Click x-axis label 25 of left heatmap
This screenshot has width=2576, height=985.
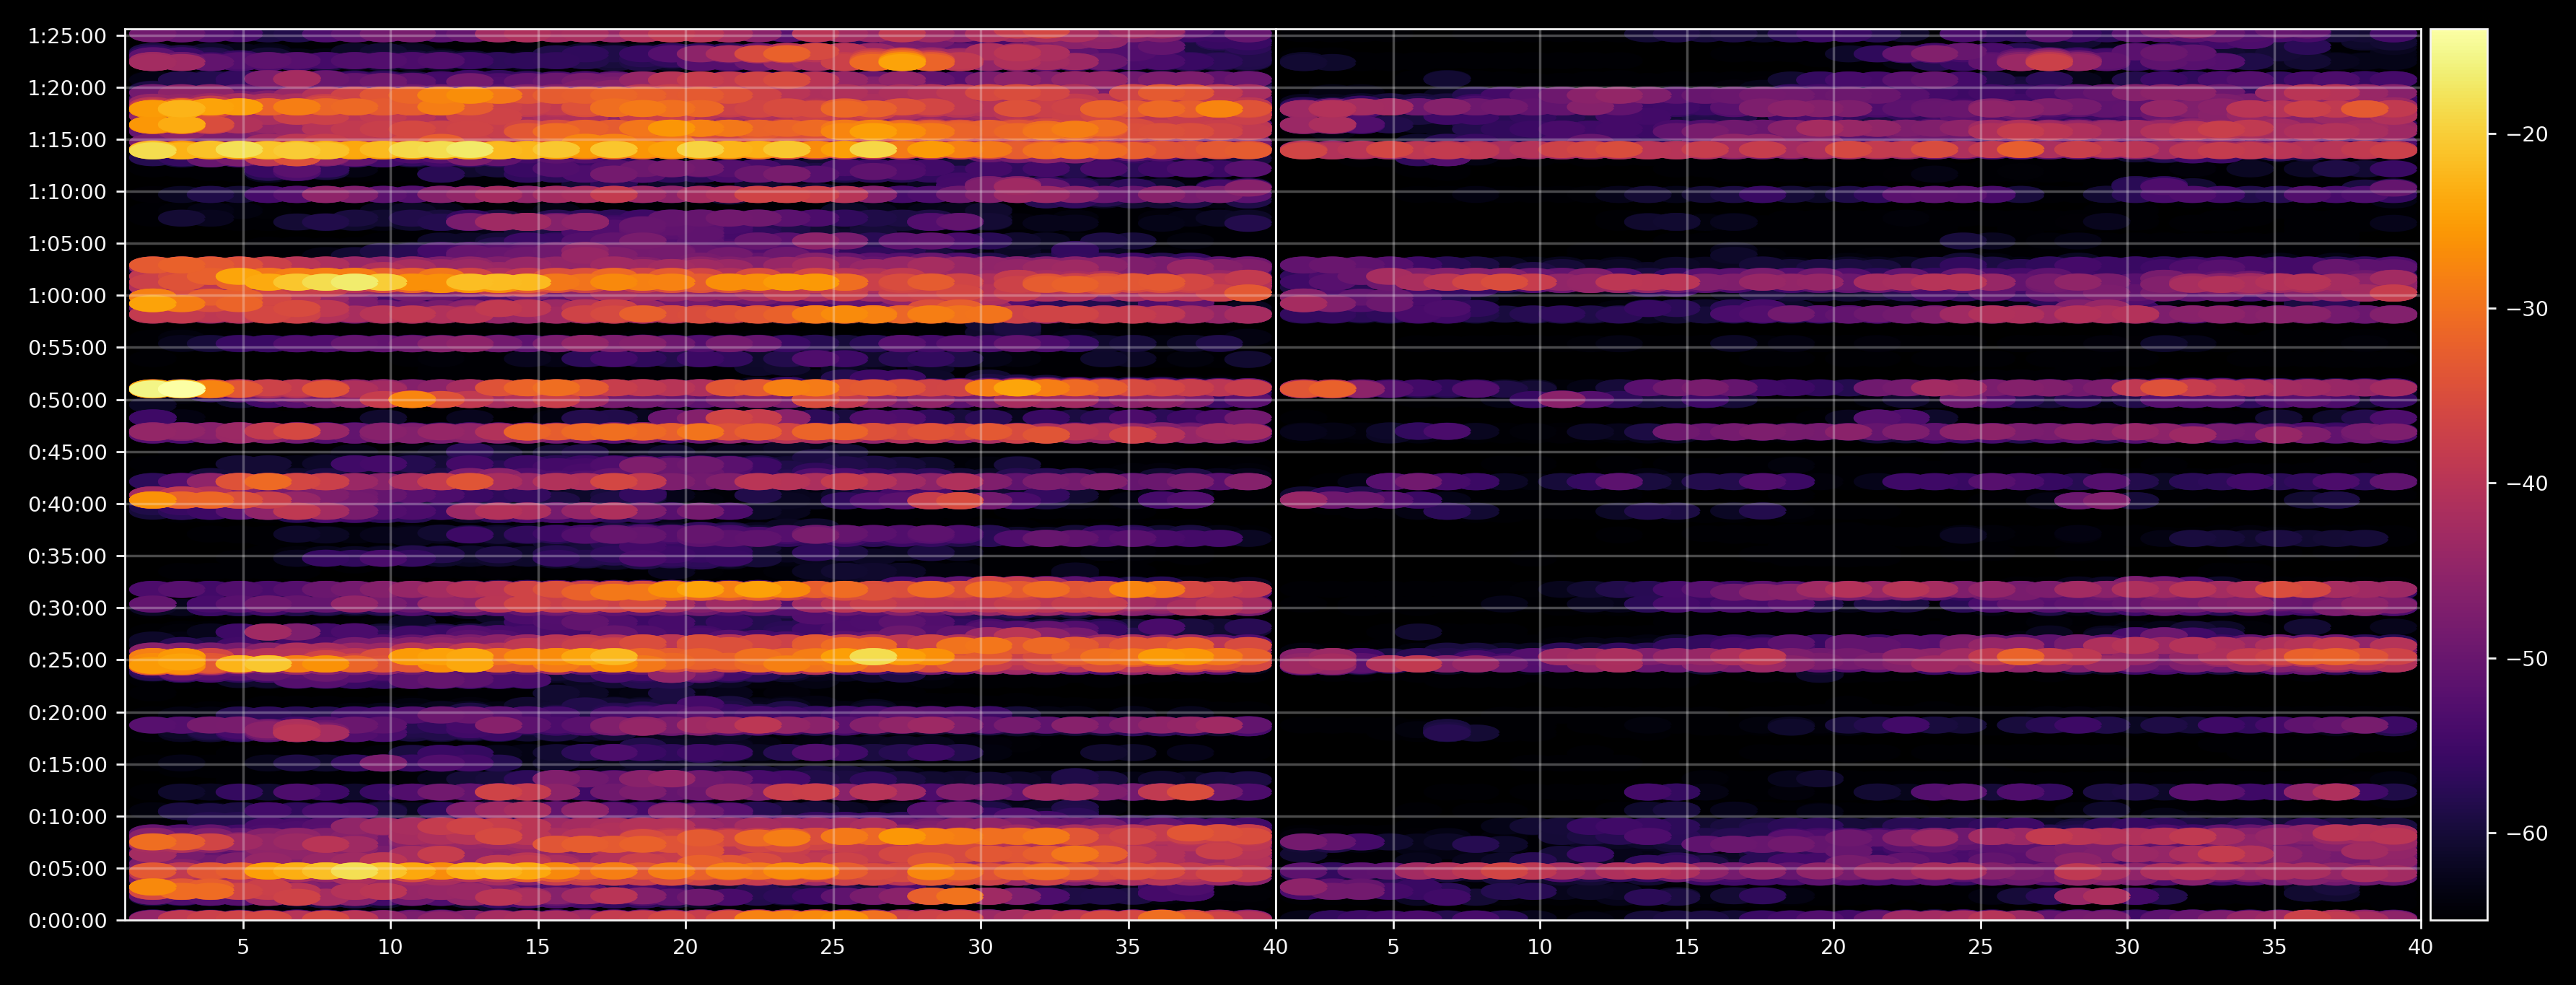click(x=832, y=947)
